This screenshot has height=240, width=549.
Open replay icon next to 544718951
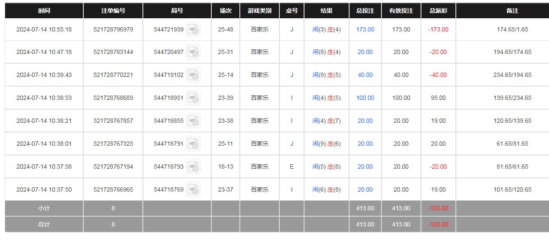[x=193, y=98]
